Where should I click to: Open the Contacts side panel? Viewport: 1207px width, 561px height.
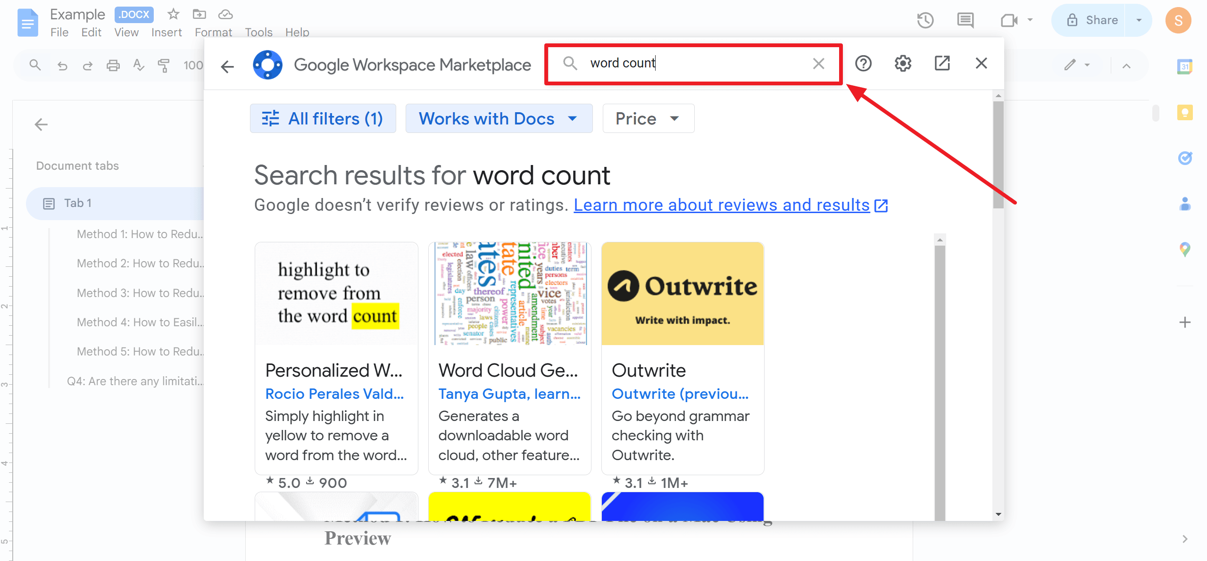[1184, 203]
